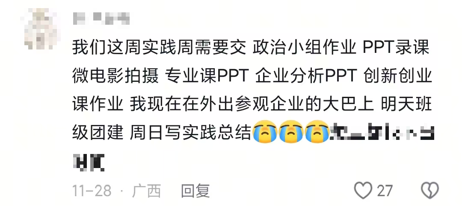Click the blurred text on the last comment line
This screenshot has height=206, width=462.
click(x=89, y=162)
